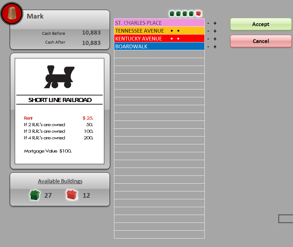Click the green house under Available Buildings

[x=35, y=195]
